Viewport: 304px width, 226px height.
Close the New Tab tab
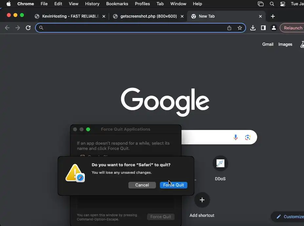tap(260, 16)
